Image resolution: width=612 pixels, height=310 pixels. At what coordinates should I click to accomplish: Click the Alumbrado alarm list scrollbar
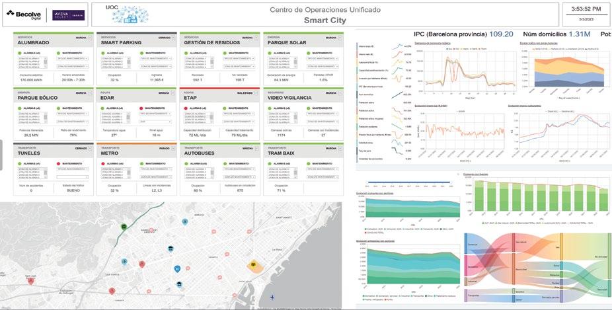tap(46, 63)
